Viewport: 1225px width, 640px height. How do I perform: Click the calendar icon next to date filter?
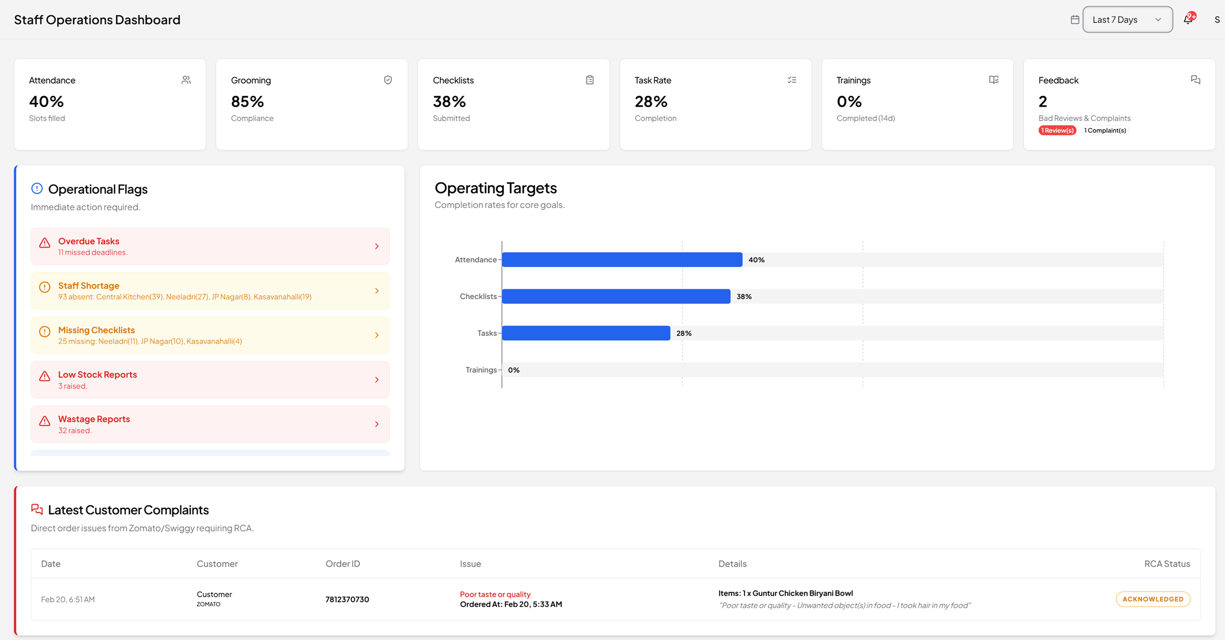(x=1074, y=19)
